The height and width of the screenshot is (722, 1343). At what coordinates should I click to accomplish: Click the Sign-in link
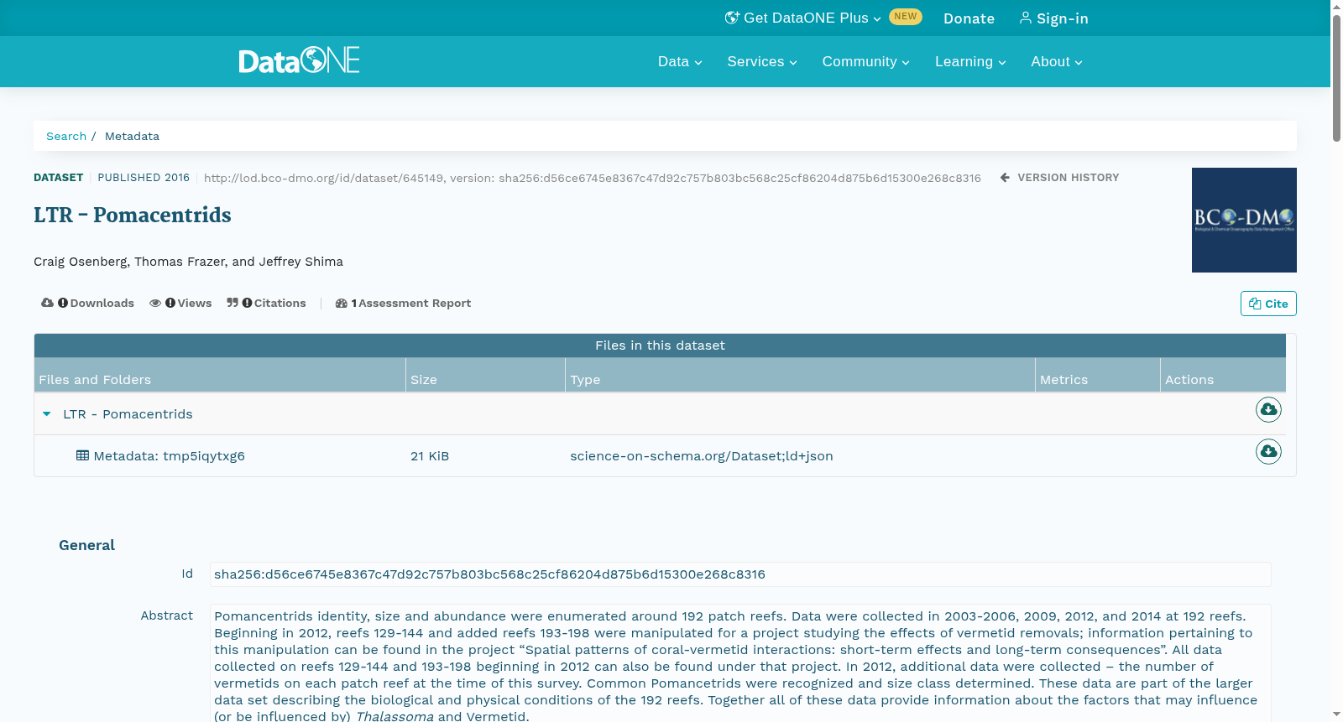tap(1054, 18)
